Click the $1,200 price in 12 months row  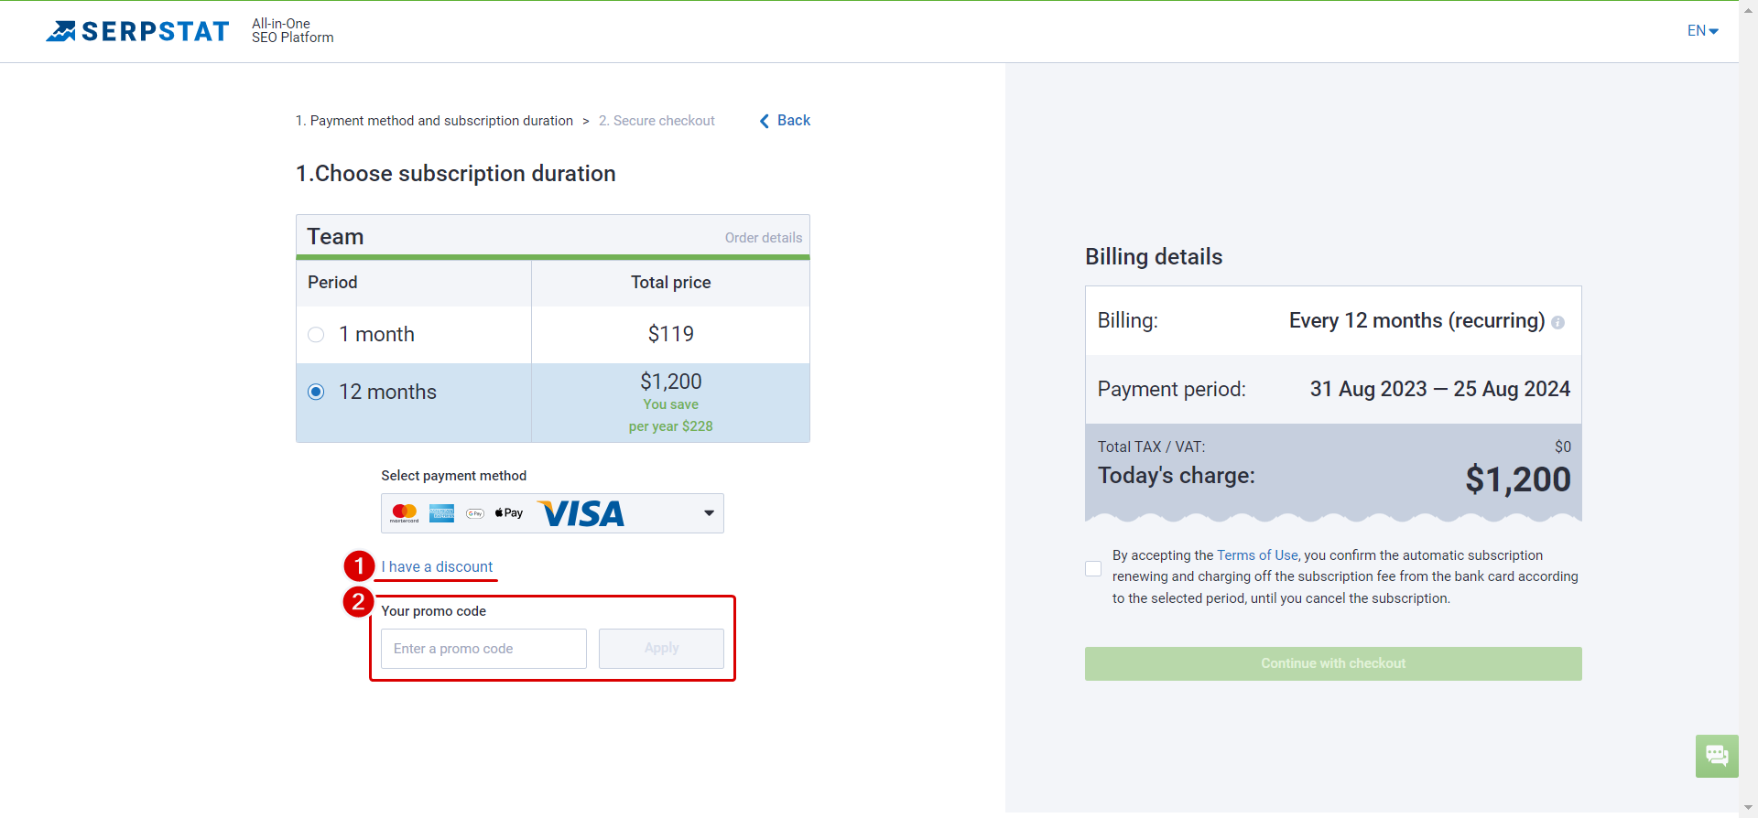click(x=671, y=382)
